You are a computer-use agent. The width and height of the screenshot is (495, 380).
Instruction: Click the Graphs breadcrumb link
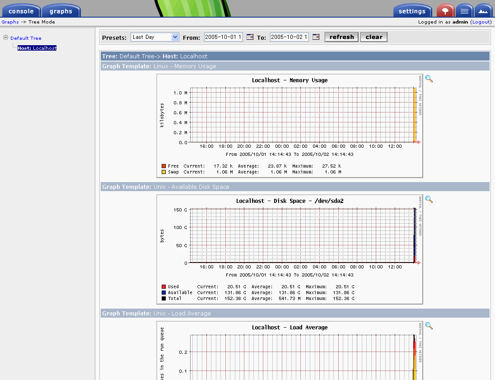(10, 22)
